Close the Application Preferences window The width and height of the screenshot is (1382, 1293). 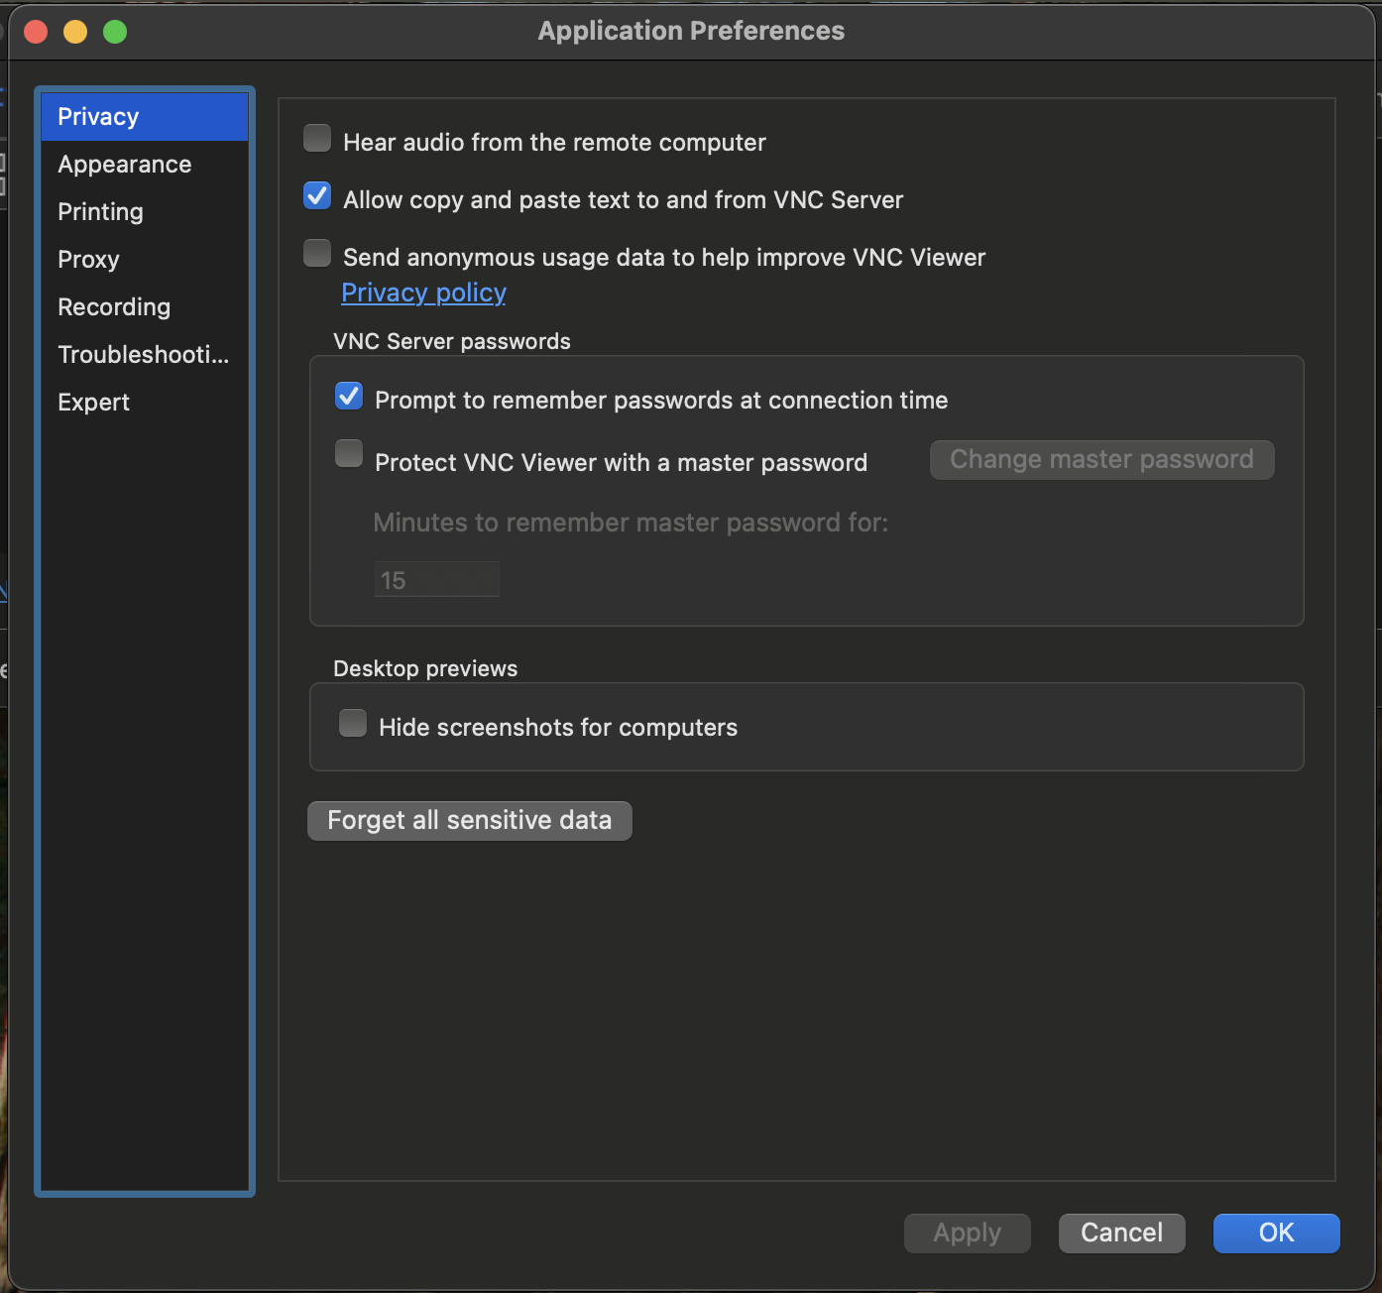pos(36,32)
